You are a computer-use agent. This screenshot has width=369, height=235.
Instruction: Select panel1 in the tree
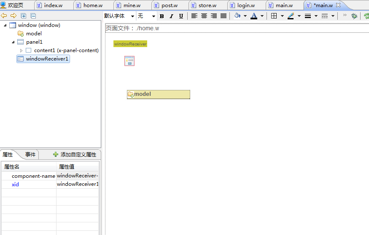point(34,42)
